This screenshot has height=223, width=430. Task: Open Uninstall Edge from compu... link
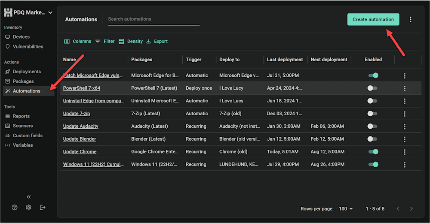pos(93,101)
